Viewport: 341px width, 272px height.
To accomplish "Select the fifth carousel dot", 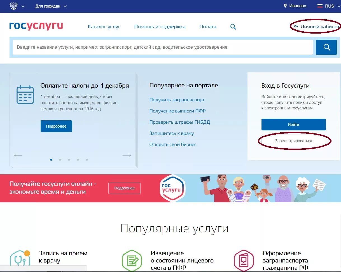I will point(87,160).
